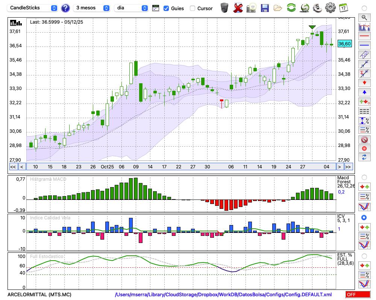
Task: Click the << scroll to start button
Action: pos(13,167)
